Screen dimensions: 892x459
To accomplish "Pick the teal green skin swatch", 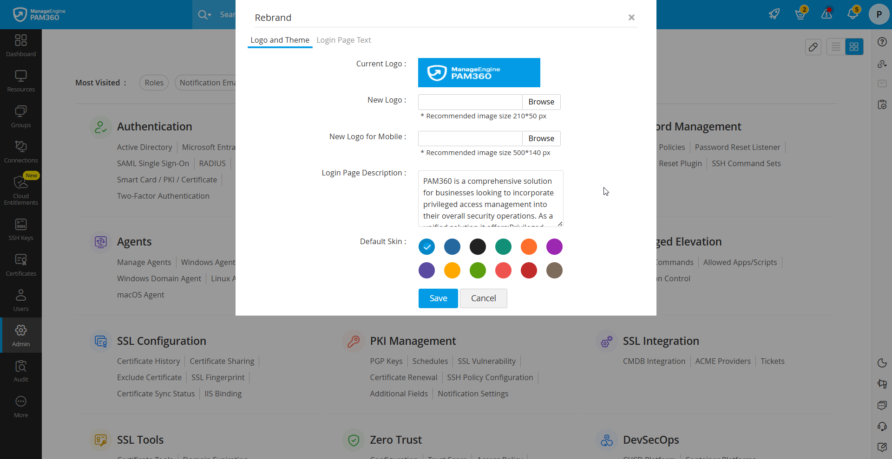I will (x=503, y=247).
